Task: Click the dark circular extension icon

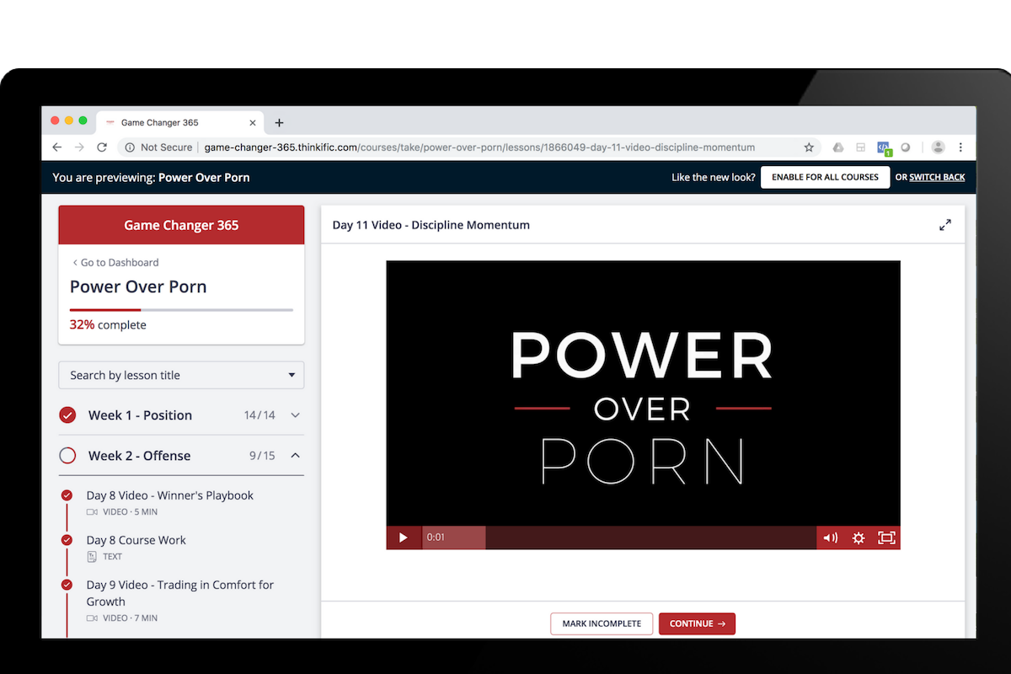Action: [906, 147]
